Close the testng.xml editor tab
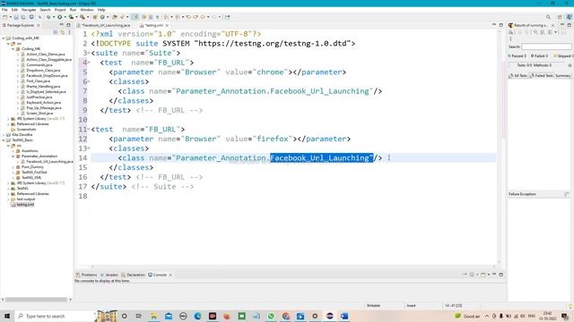Screen dimensions: 574x322 tap(167, 25)
